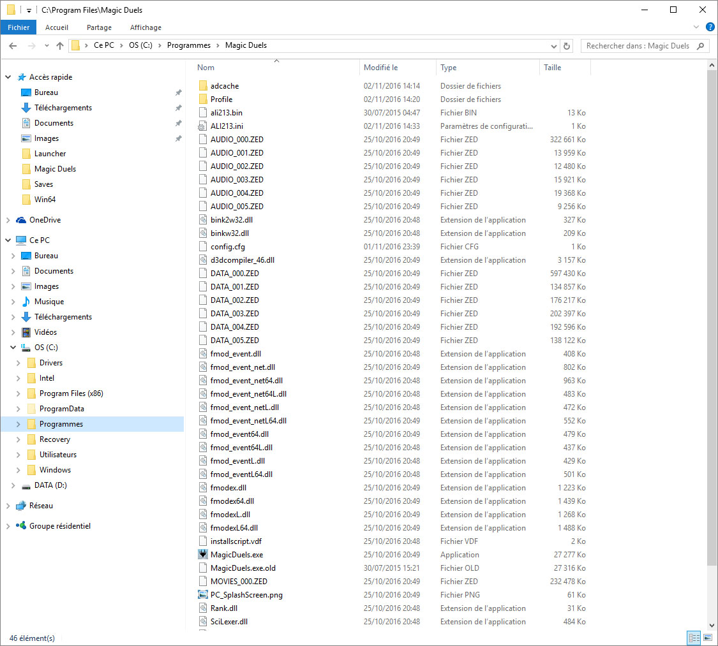
Task: Go up one folder level arrow
Action: (x=60, y=46)
